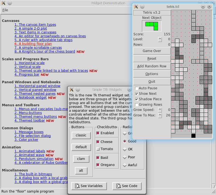Open 'The built-in bitmaps' demo

pos(33,174)
